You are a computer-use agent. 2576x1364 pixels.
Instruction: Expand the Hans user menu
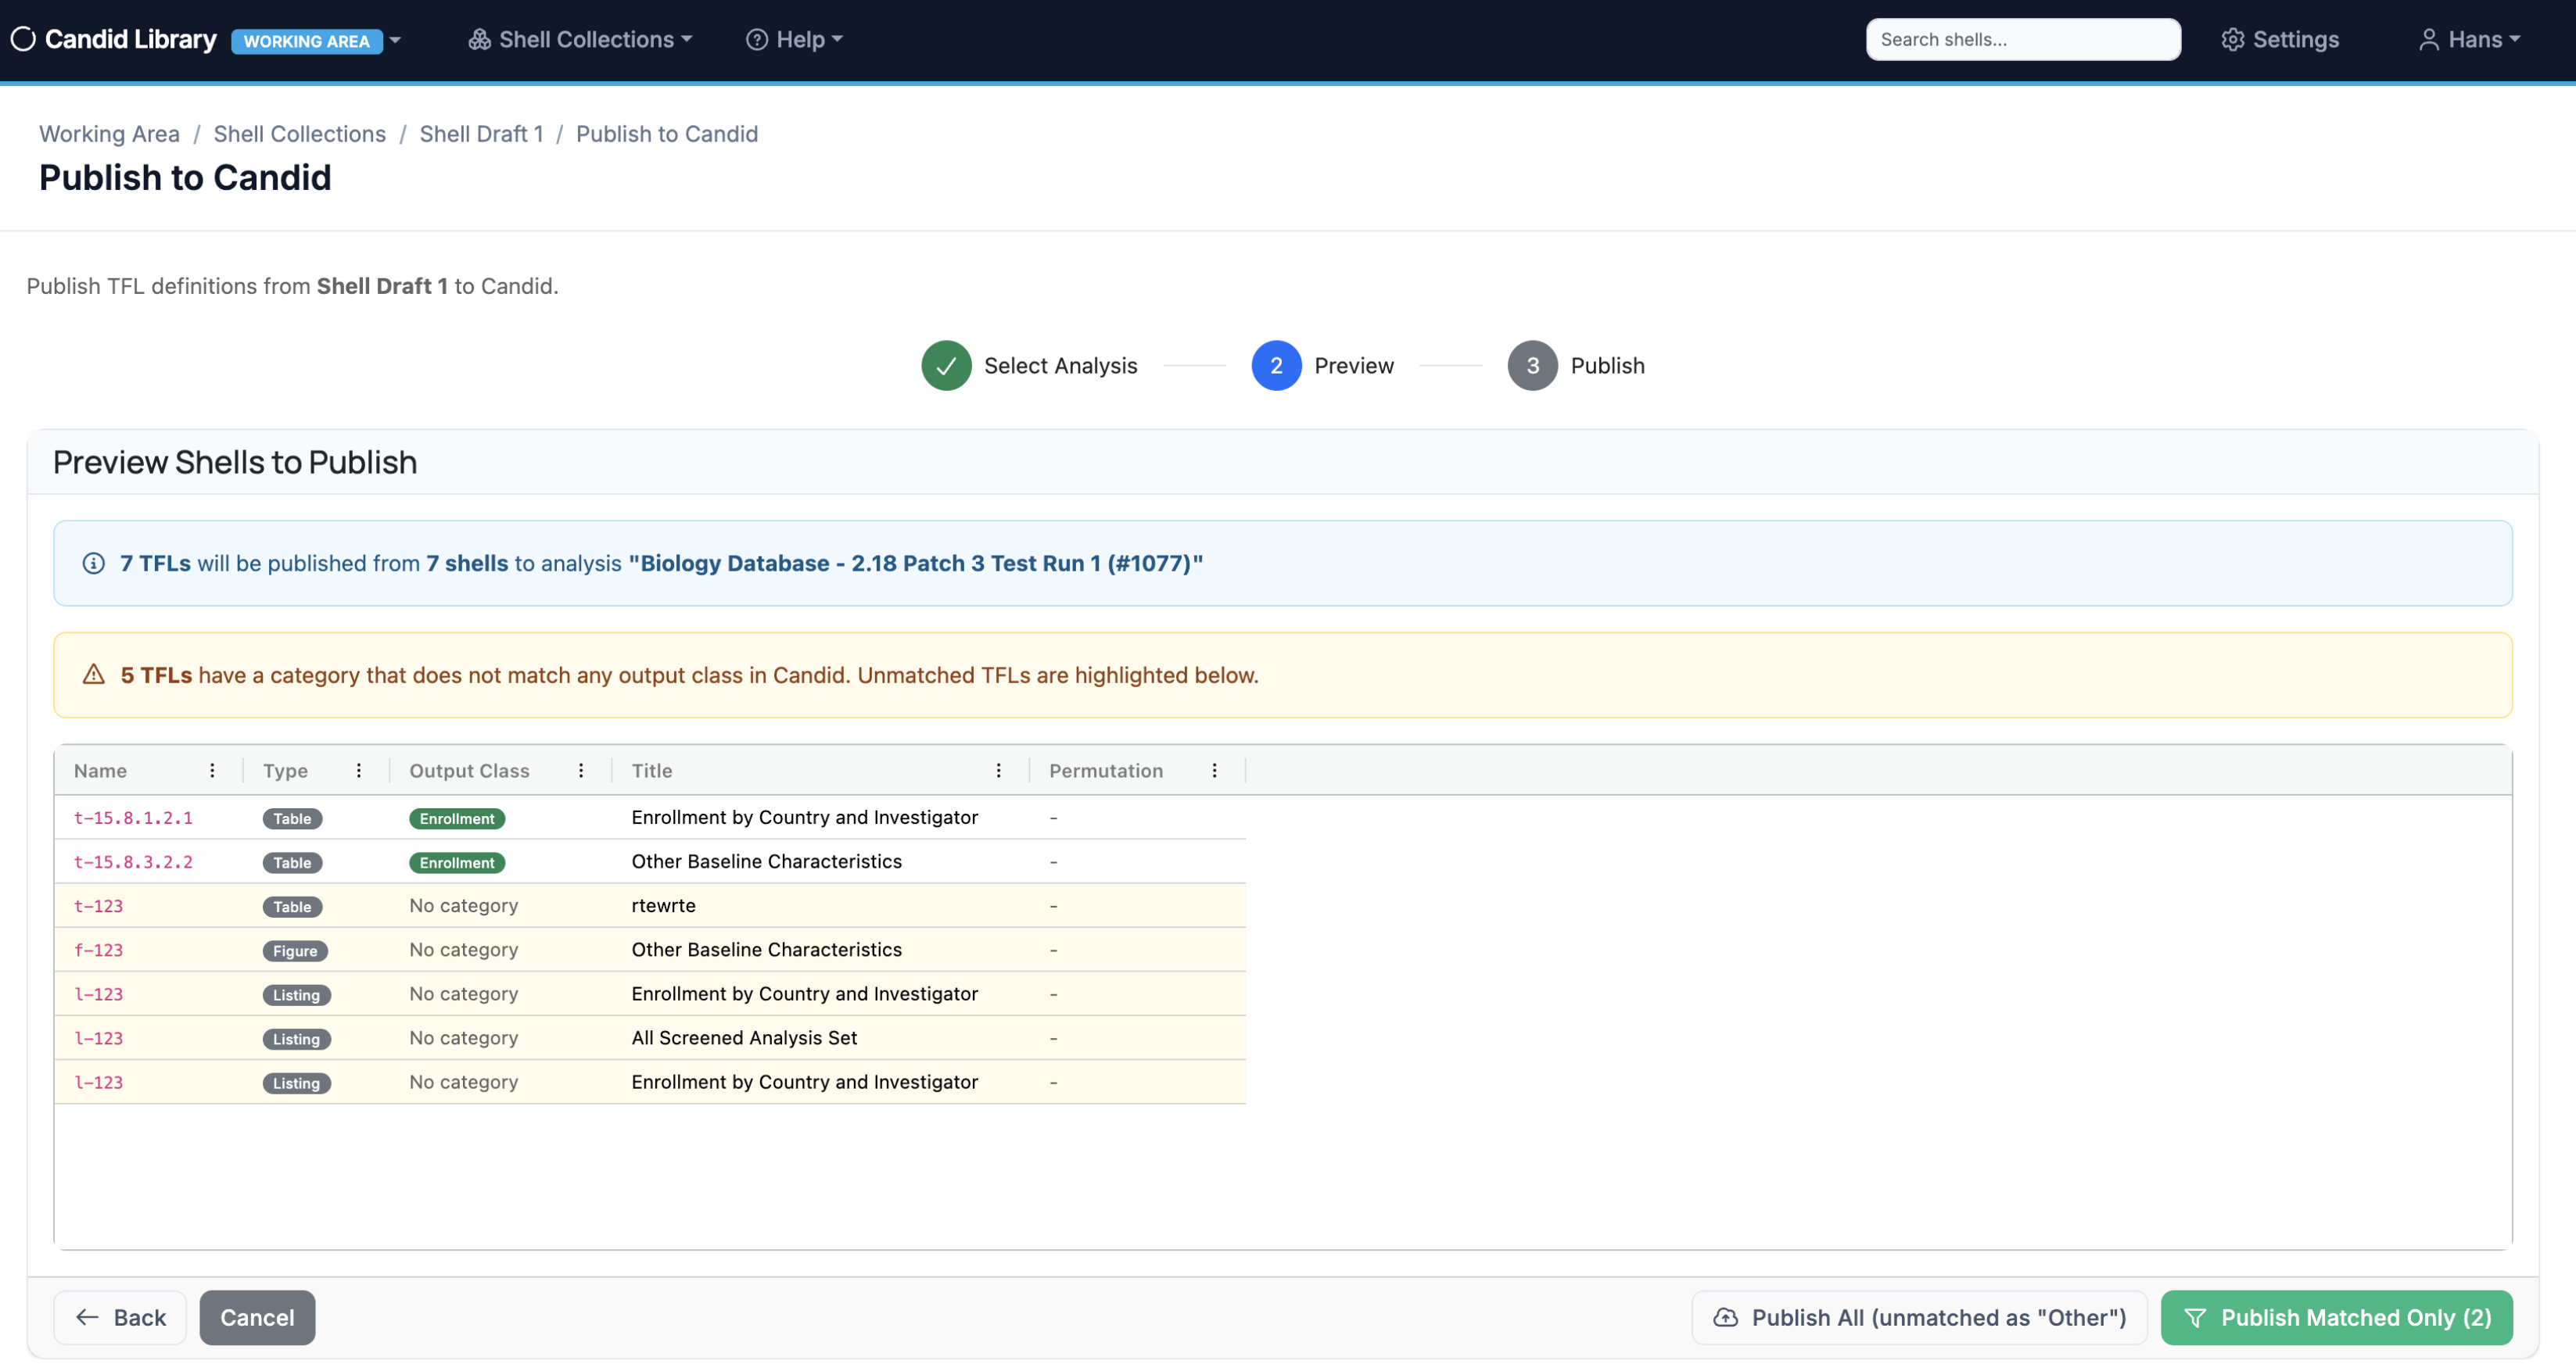(2470, 39)
